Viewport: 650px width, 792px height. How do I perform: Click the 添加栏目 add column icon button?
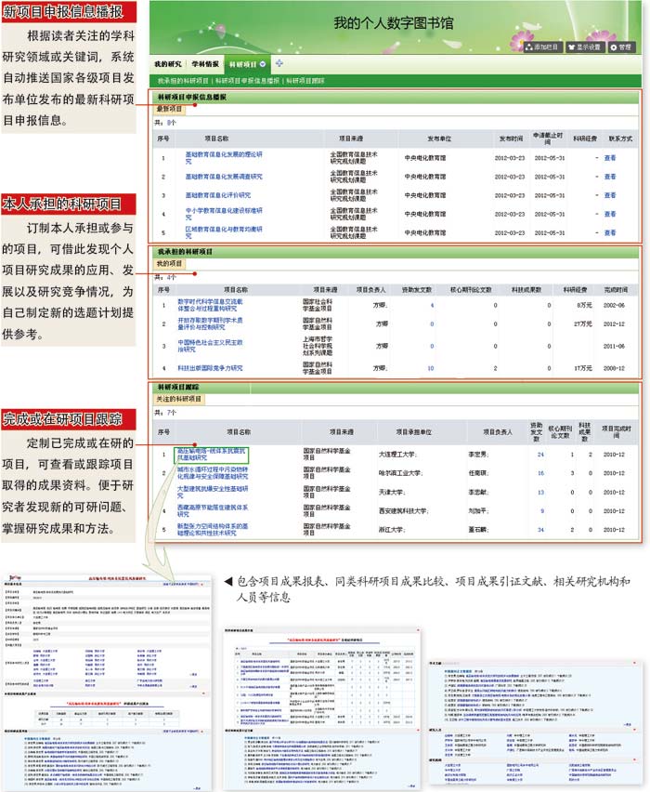click(x=542, y=47)
